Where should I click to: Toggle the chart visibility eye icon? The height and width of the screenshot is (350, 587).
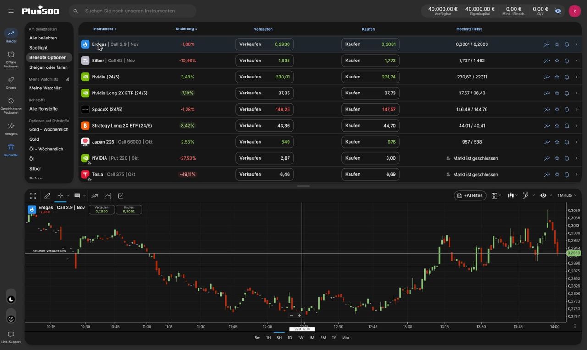coord(543,195)
